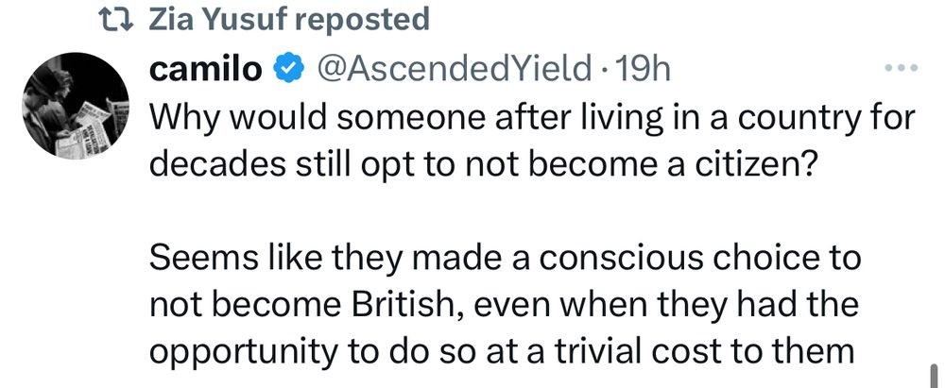Click the phrase "trivial cost" in the tweet
Image resolution: width=945 pixels, height=388 pixels.
pyautogui.click(x=693, y=353)
